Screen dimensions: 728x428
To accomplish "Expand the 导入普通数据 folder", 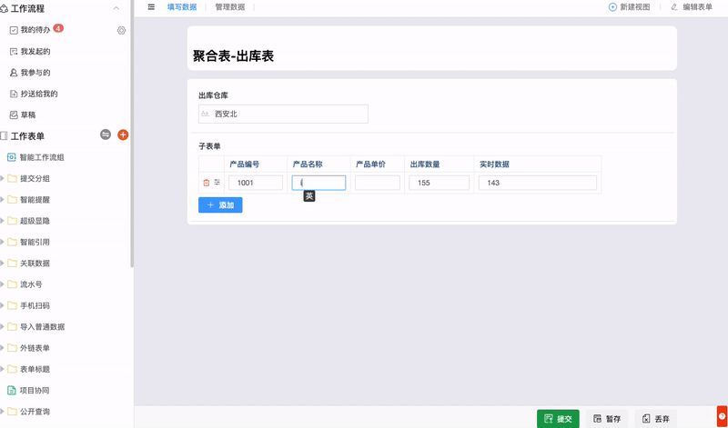I will [x=3, y=327].
